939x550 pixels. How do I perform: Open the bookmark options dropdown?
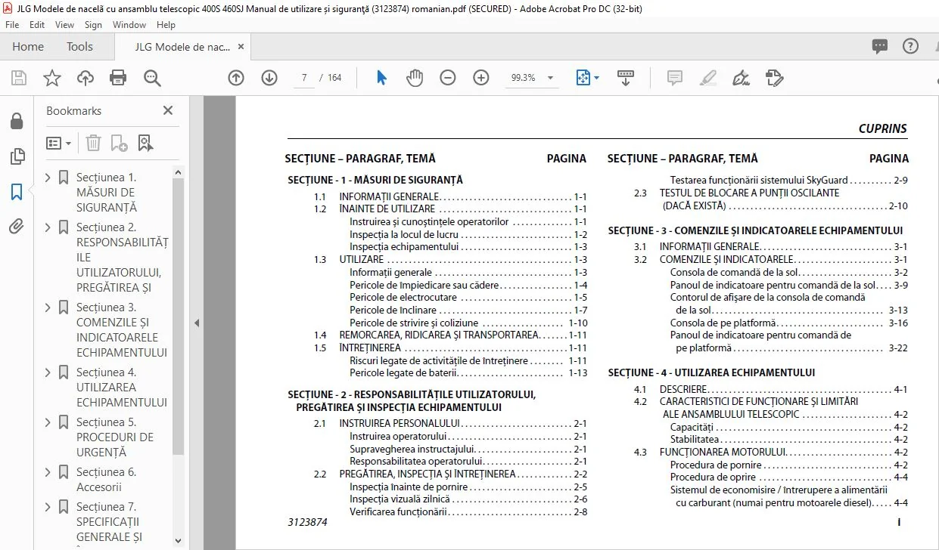59,143
